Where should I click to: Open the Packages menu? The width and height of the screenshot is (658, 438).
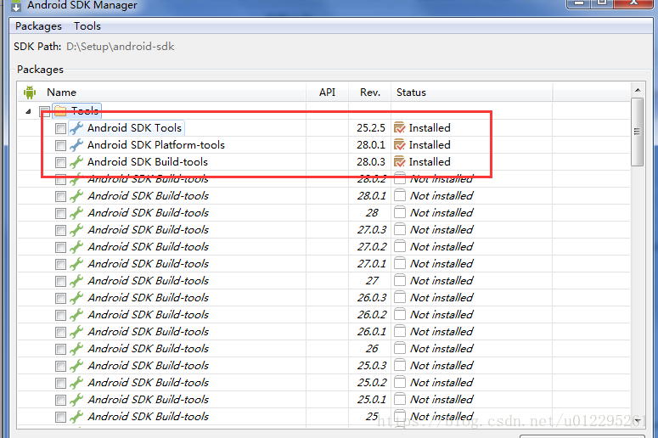tap(38, 26)
